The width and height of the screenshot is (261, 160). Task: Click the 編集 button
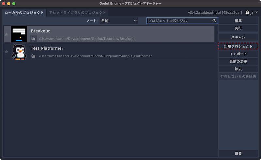(x=238, y=21)
